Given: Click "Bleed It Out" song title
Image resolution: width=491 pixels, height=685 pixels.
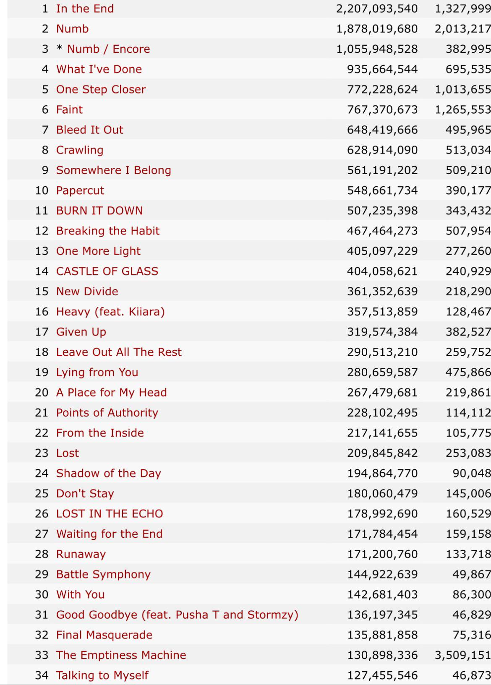Looking at the screenshot, I should coord(90,130).
